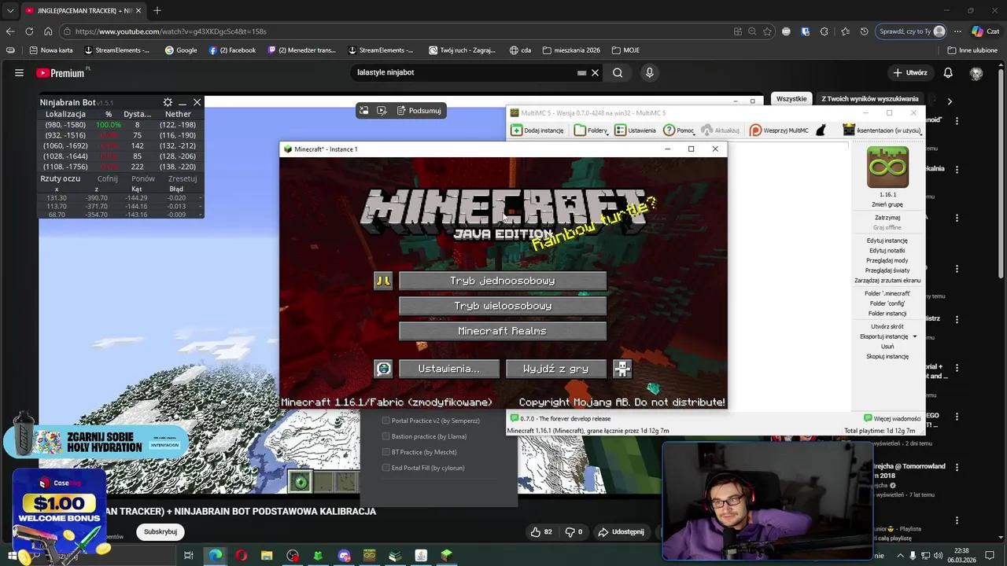This screenshot has width=1007, height=566.
Task: Start YouTube voice search microphone
Action: click(649, 72)
